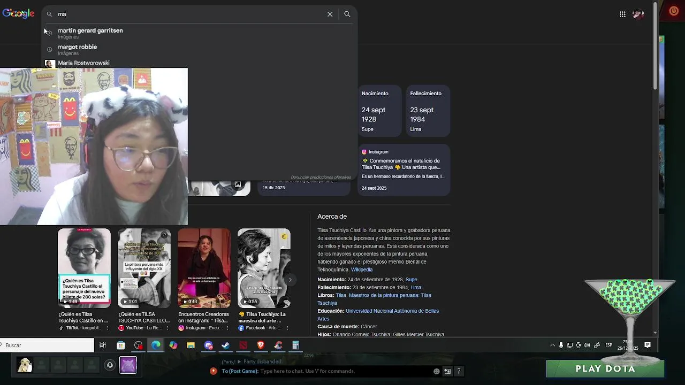Open the Wikipedia link in Acerca de
Image resolution: width=685 pixels, height=385 pixels.
pyautogui.click(x=362, y=269)
